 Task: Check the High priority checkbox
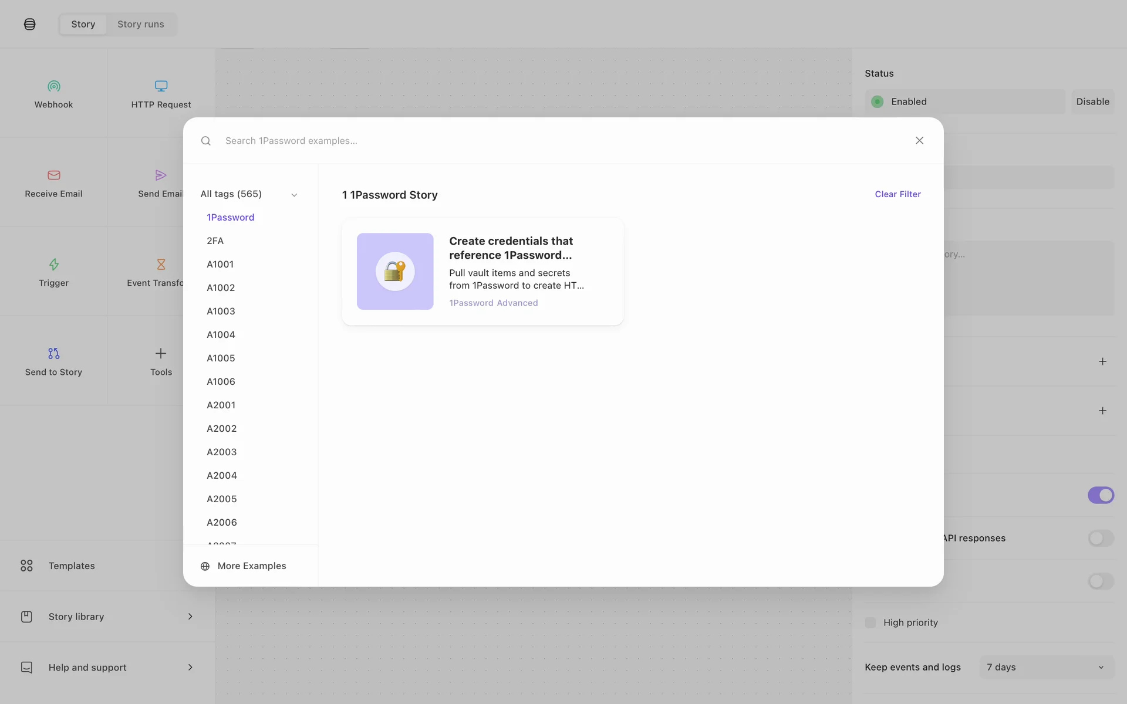click(870, 622)
